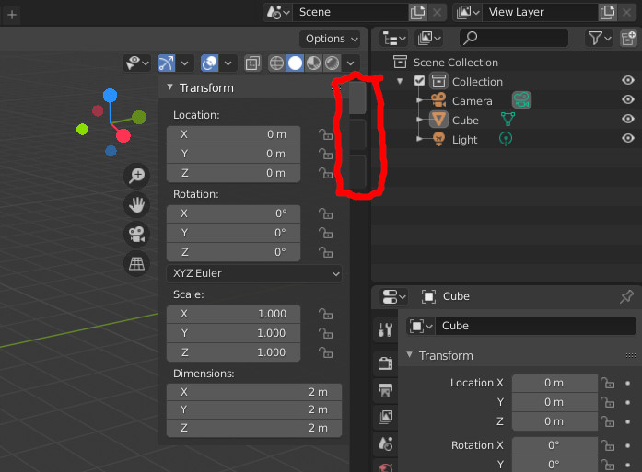This screenshot has width=642, height=472.
Task: Select solid viewport shading
Action: (x=295, y=63)
